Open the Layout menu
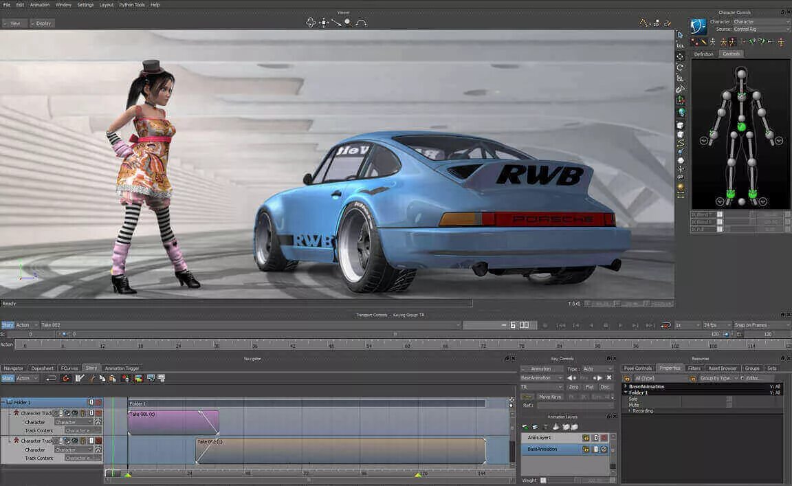Screen dimensions: 792x486 coord(106,5)
